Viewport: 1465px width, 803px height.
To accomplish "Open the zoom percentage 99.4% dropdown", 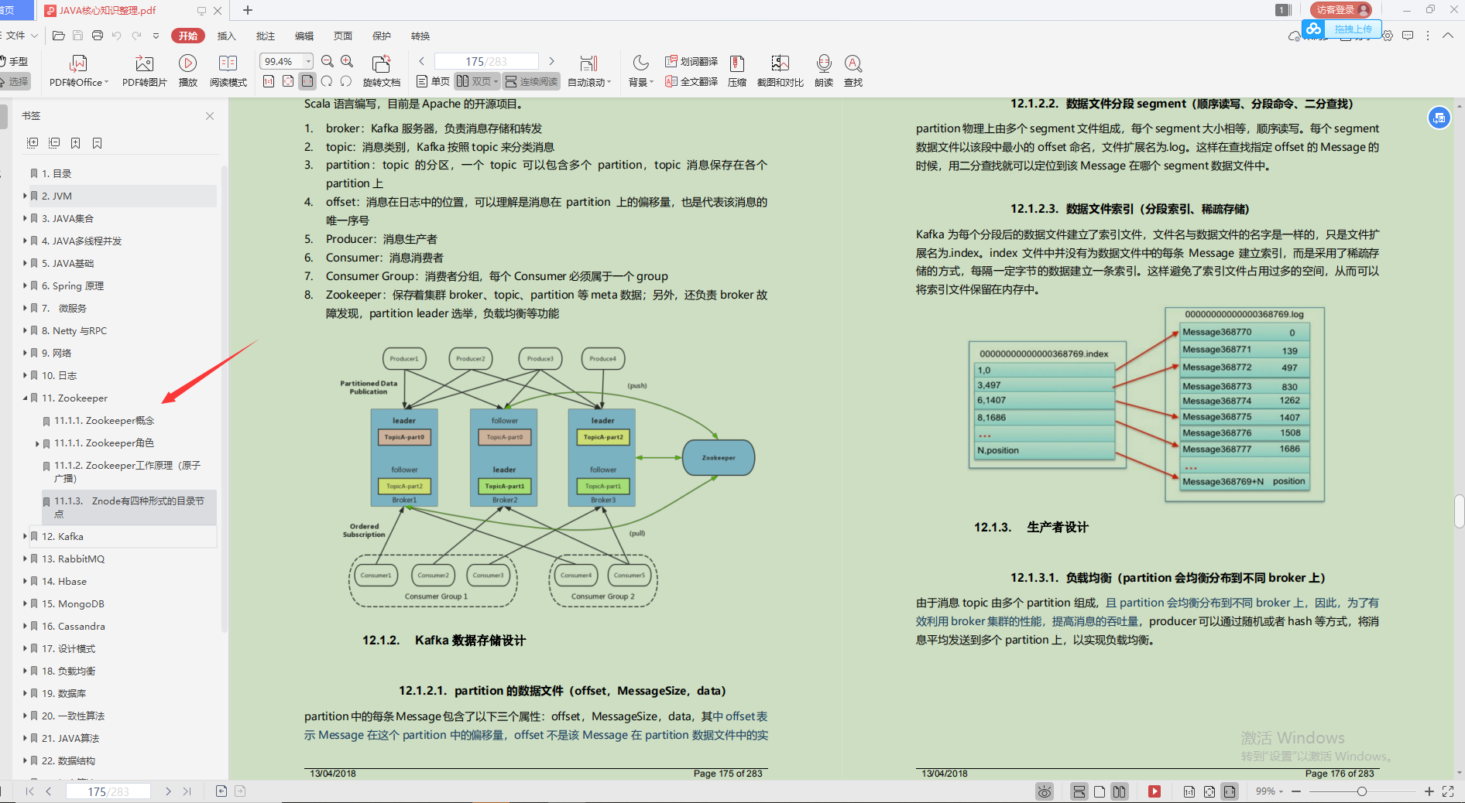I will (x=308, y=61).
